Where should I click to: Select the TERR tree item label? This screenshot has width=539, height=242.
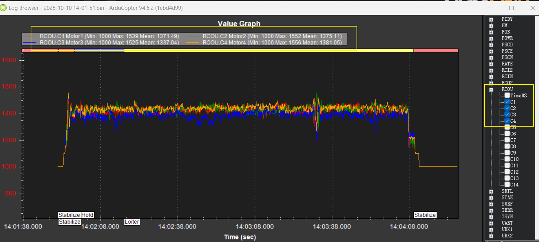pos(507,210)
